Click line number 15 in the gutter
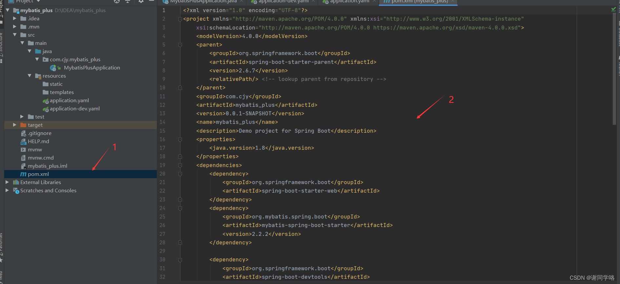The width and height of the screenshot is (620, 284). coord(162,131)
